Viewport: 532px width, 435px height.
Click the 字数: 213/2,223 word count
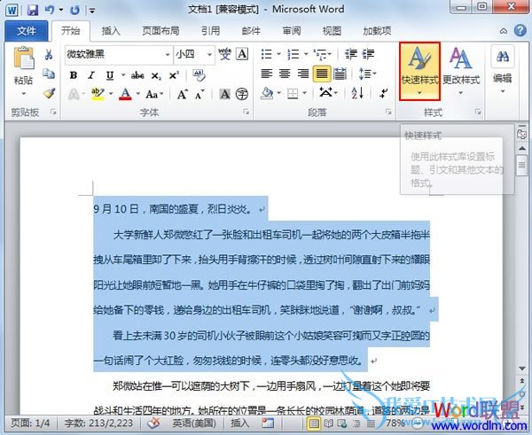98,423
